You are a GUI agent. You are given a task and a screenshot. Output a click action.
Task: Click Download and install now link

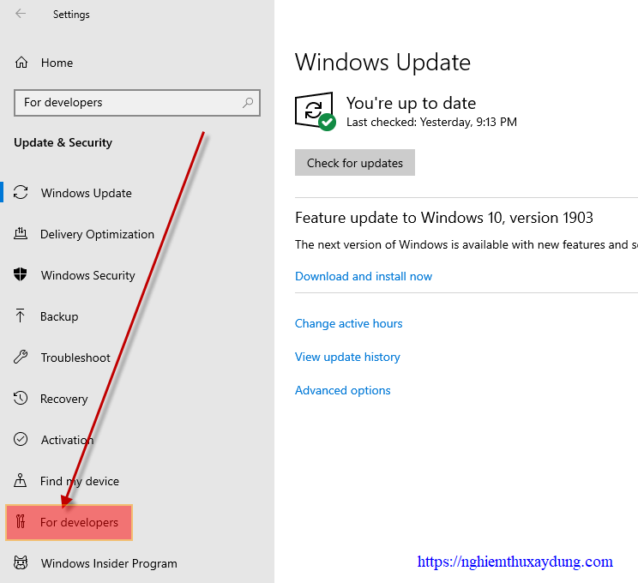tap(364, 276)
